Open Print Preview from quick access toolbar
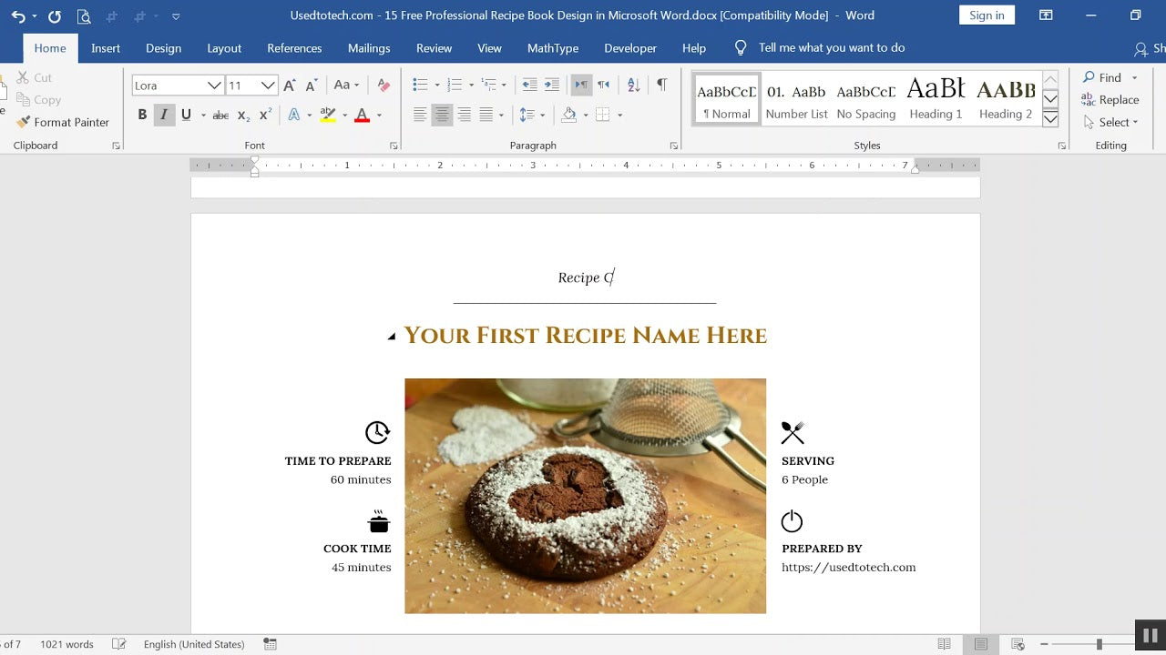Image resolution: width=1166 pixels, height=655 pixels. [x=84, y=16]
